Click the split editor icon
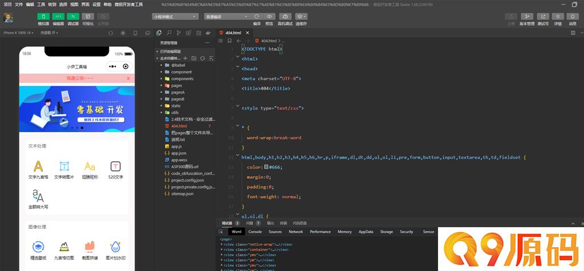The width and height of the screenshot is (584, 271). pyautogui.click(x=573, y=32)
